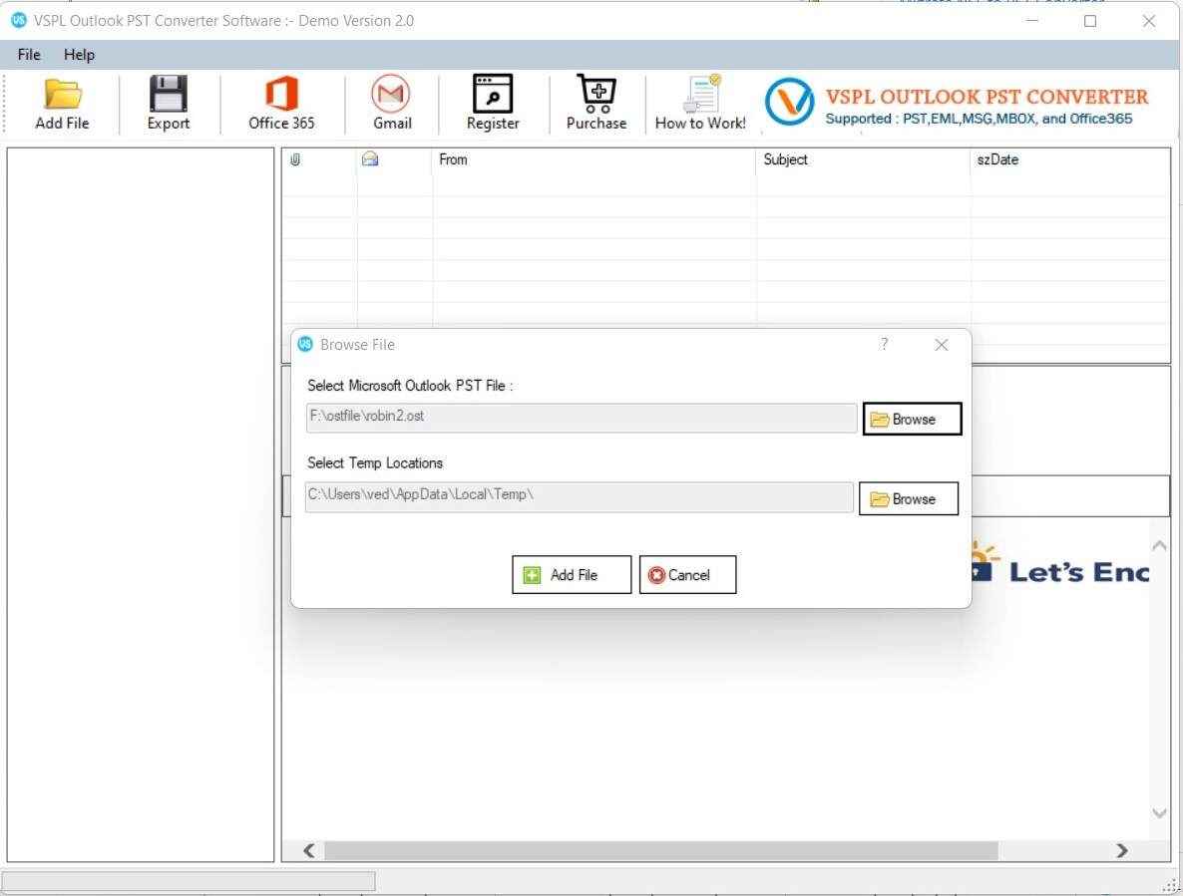Click the horizontal scrollbar thumb

pos(661,851)
